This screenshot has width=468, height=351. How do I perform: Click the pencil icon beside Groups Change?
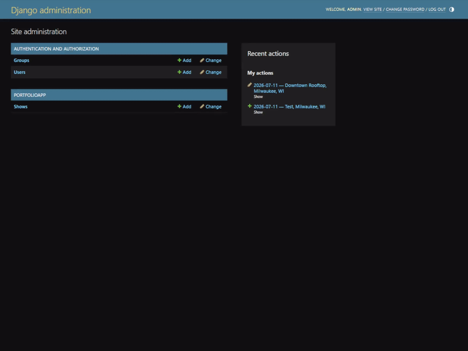(202, 60)
